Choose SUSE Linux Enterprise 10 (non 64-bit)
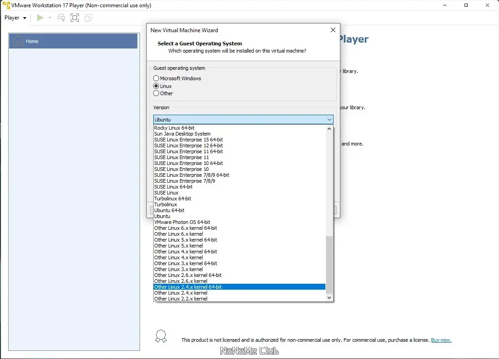The width and height of the screenshot is (499, 359). point(240,169)
